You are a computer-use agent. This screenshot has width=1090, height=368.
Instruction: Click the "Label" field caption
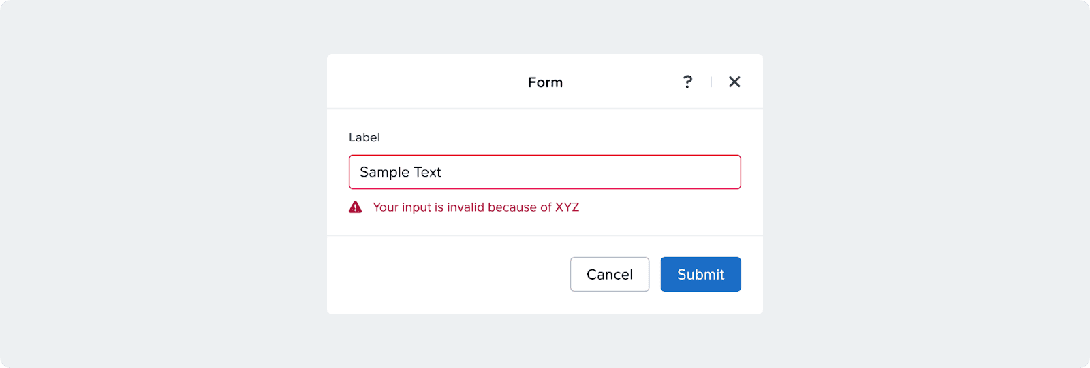[x=364, y=137]
